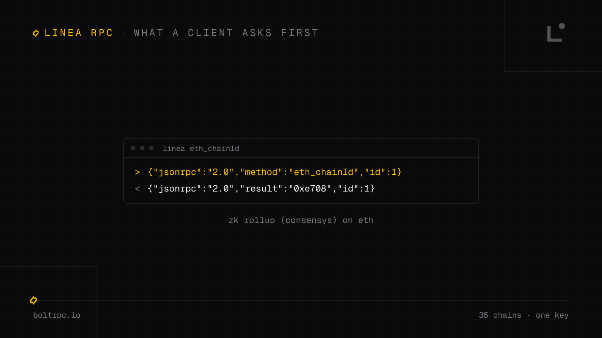Viewport: 602px width, 338px height.
Task: Click the gray '<' response prompt
Action: point(137,189)
